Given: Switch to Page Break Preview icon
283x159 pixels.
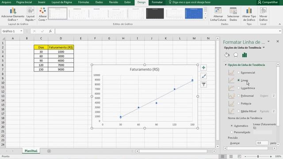Looking at the screenshot, I should click(239, 156).
